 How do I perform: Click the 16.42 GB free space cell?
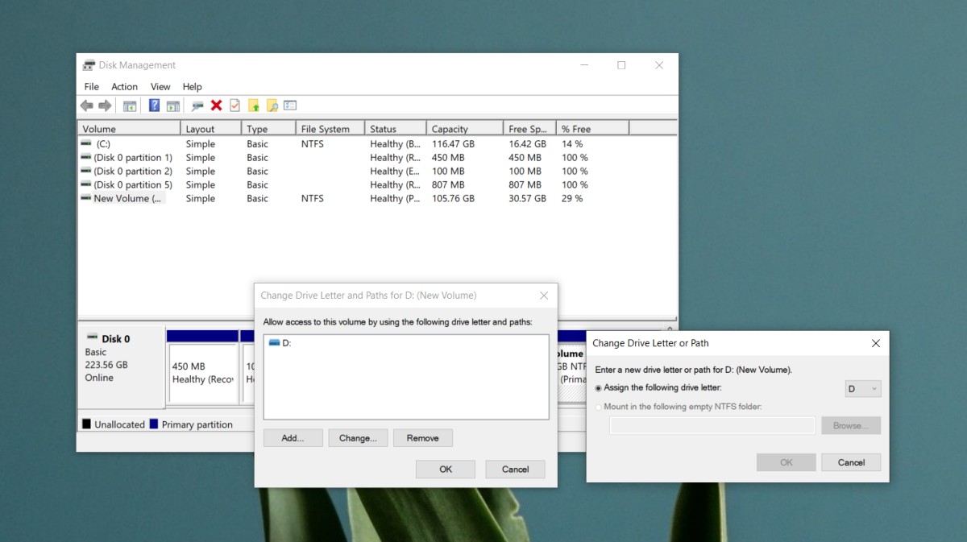tap(527, 144)
